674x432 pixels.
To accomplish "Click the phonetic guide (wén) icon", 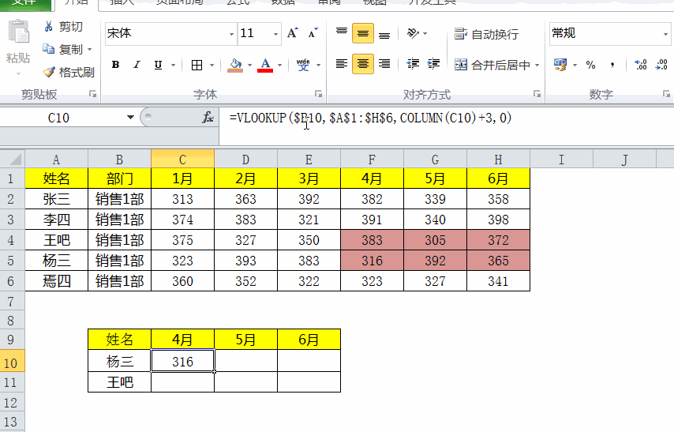I will point(303,65).
